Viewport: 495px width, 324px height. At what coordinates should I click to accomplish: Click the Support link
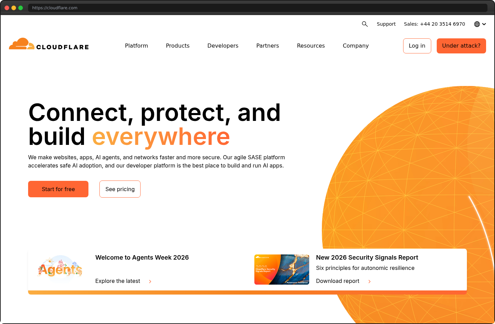[x=386, y=24]
